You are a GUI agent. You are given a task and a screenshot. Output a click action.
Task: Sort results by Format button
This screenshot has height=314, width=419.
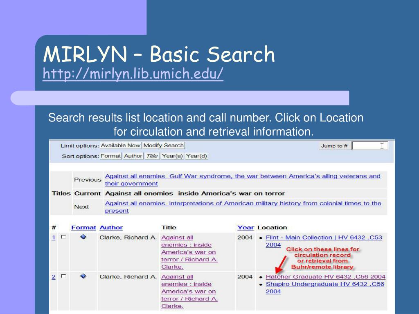[110, 156]
